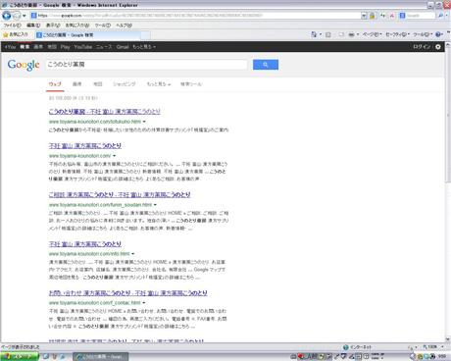Click the red Stop loading icon
Screen dimensions: 451x361
click(x=392, y=16)
